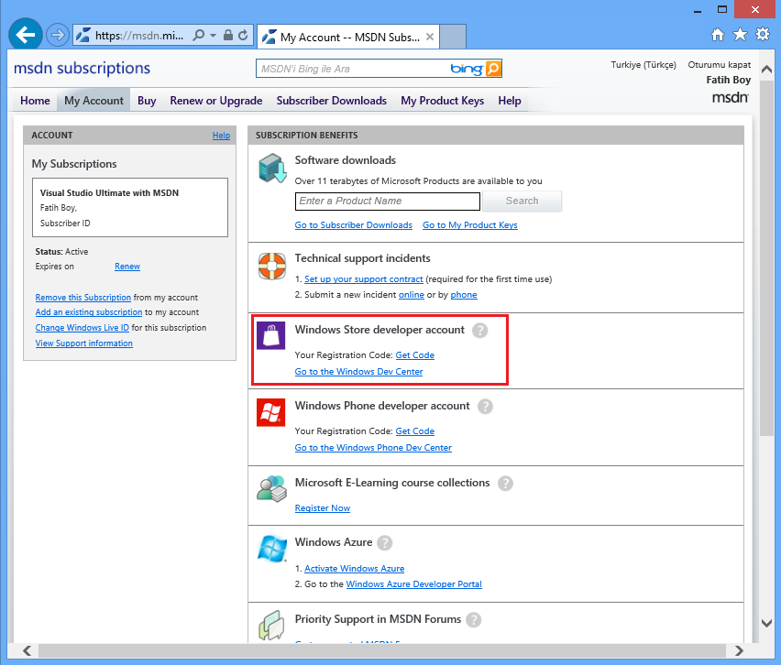Image resolution: width=781 pixels, height=665 pixels.
Task: Click Get Code for Windows Phone registration
Action: click(415, 431)
